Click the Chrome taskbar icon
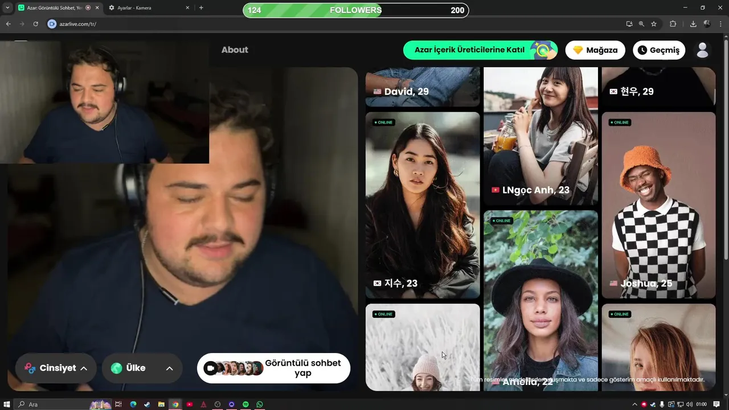 click(175, 404)
